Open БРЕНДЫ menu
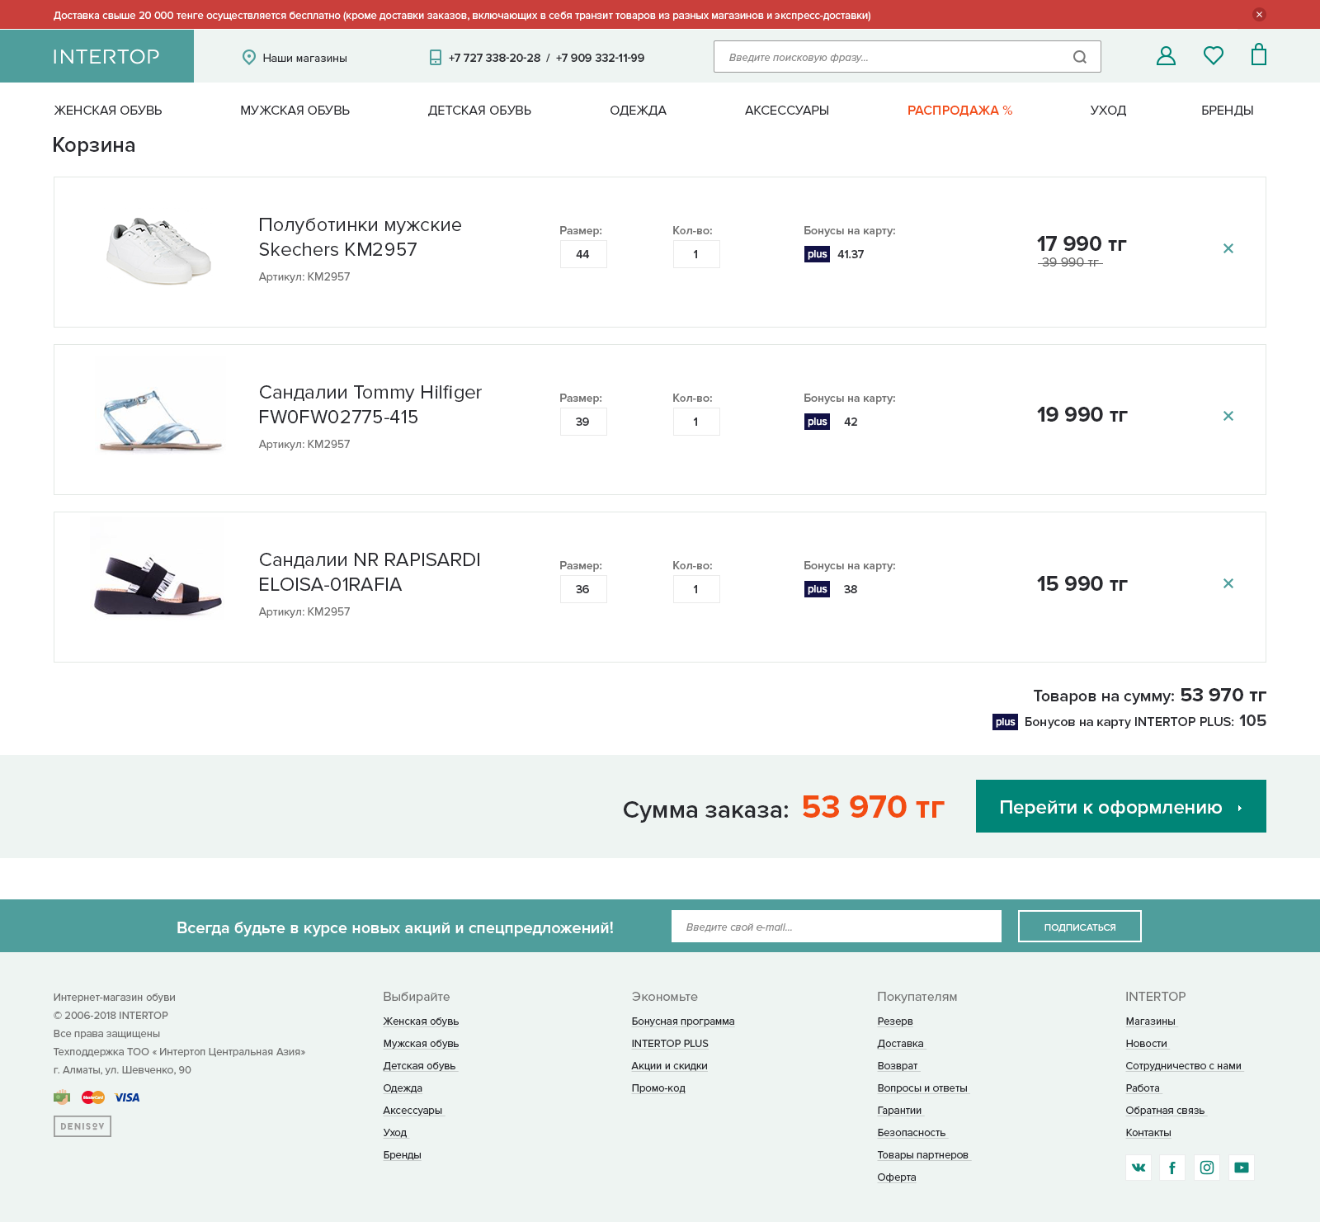 point(1227,111)
